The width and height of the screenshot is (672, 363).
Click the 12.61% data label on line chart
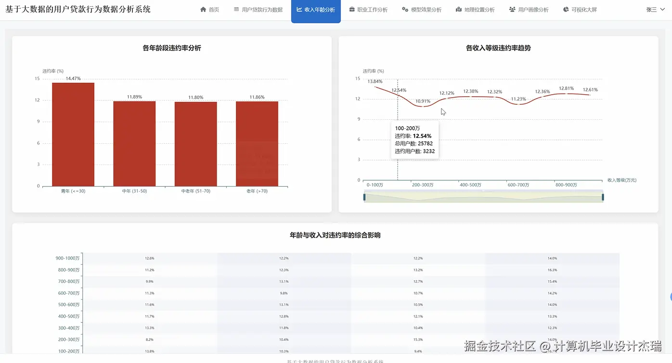pos(590,90)
